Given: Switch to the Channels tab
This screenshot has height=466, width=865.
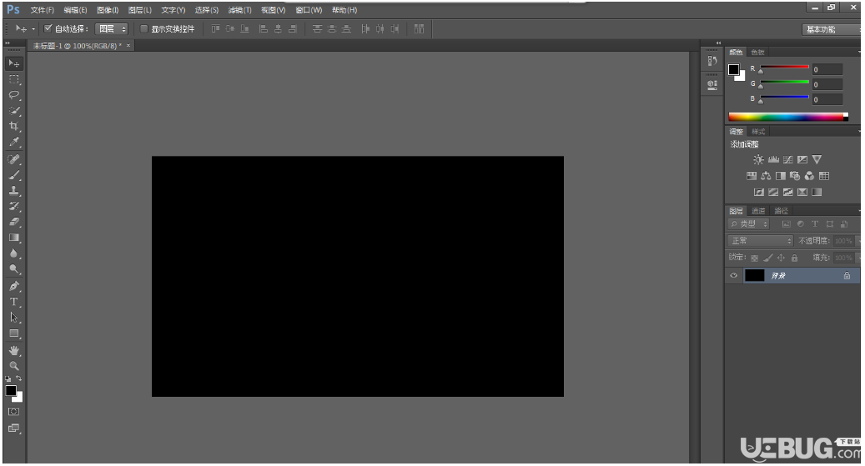Looking at the screenshot, I should click(x=758, y=211).
